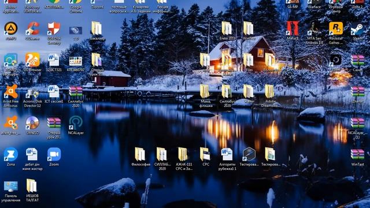Viewport: 370px width, 208px height.
Task: Open the Философия folder
Action: [140, 154]
